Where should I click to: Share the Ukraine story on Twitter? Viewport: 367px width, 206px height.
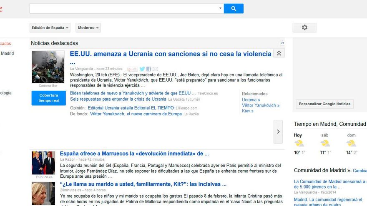142,69
